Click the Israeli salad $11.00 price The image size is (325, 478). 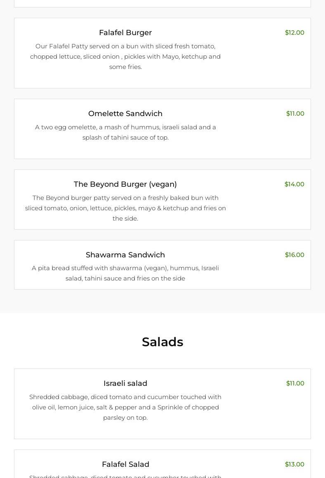tap(295, 383)
